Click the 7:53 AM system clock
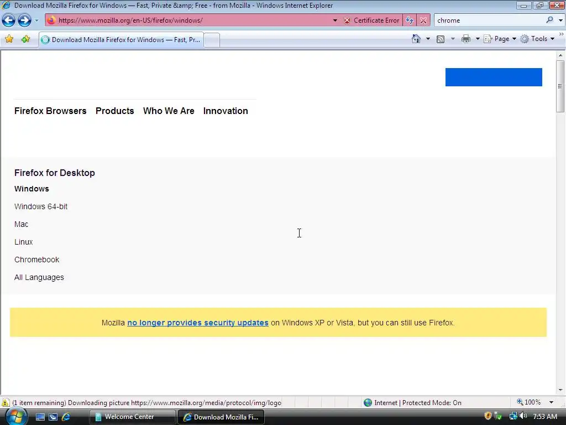The height and width of the screenshot is (425, 566). point(545,416)
